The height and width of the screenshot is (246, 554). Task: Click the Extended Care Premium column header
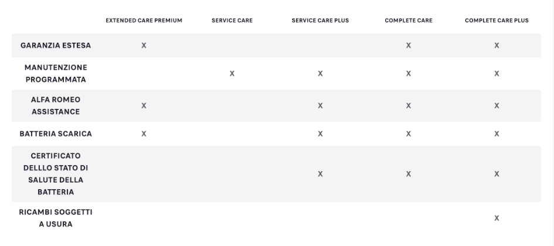144,20
